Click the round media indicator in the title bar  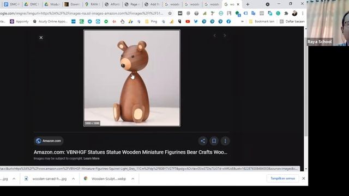pos(268,4)
